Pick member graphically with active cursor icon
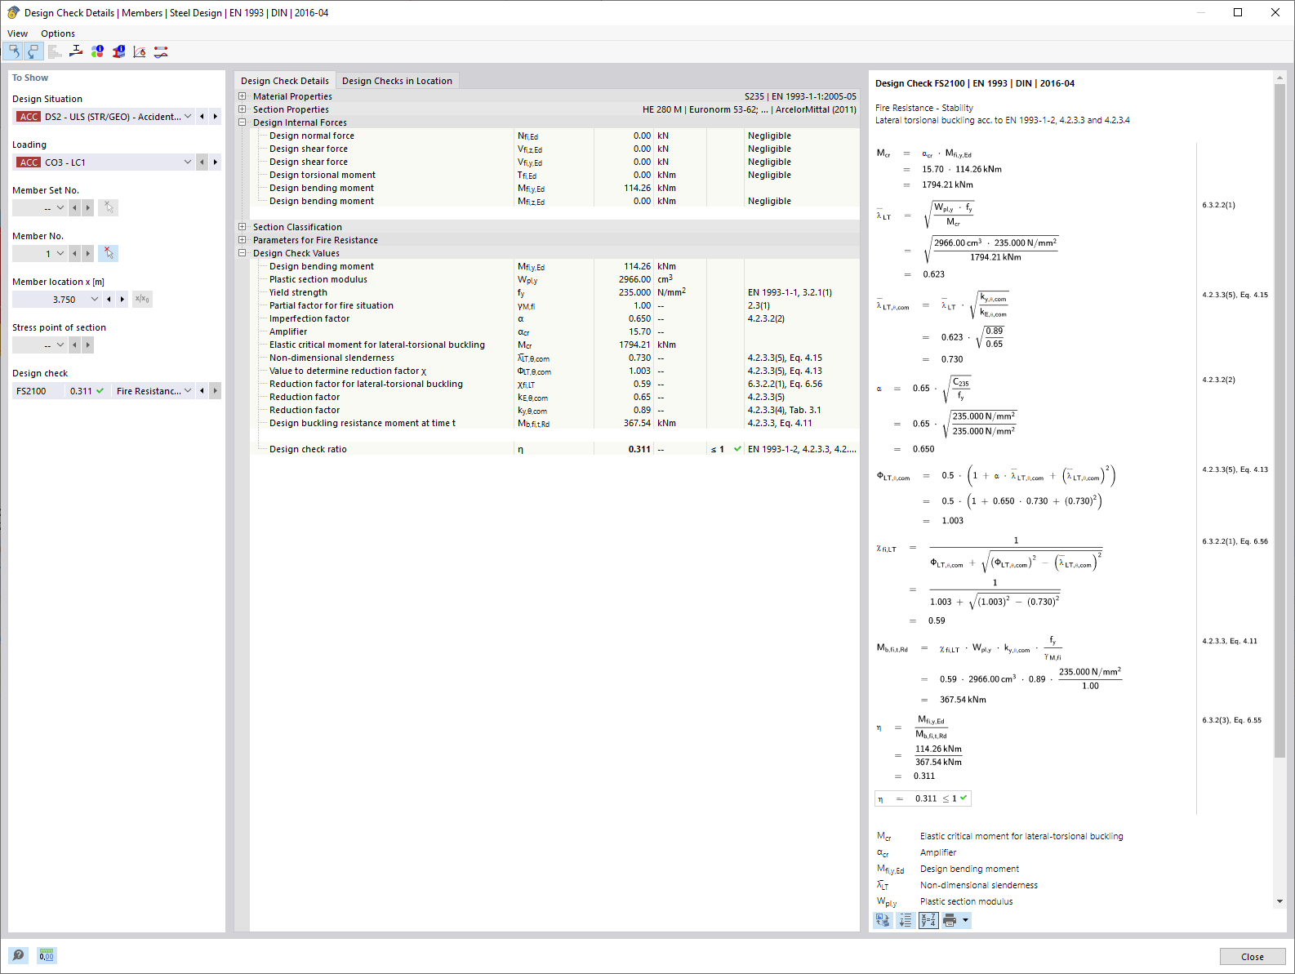Viewport: 1295px width, 974px height. [109, 254]
